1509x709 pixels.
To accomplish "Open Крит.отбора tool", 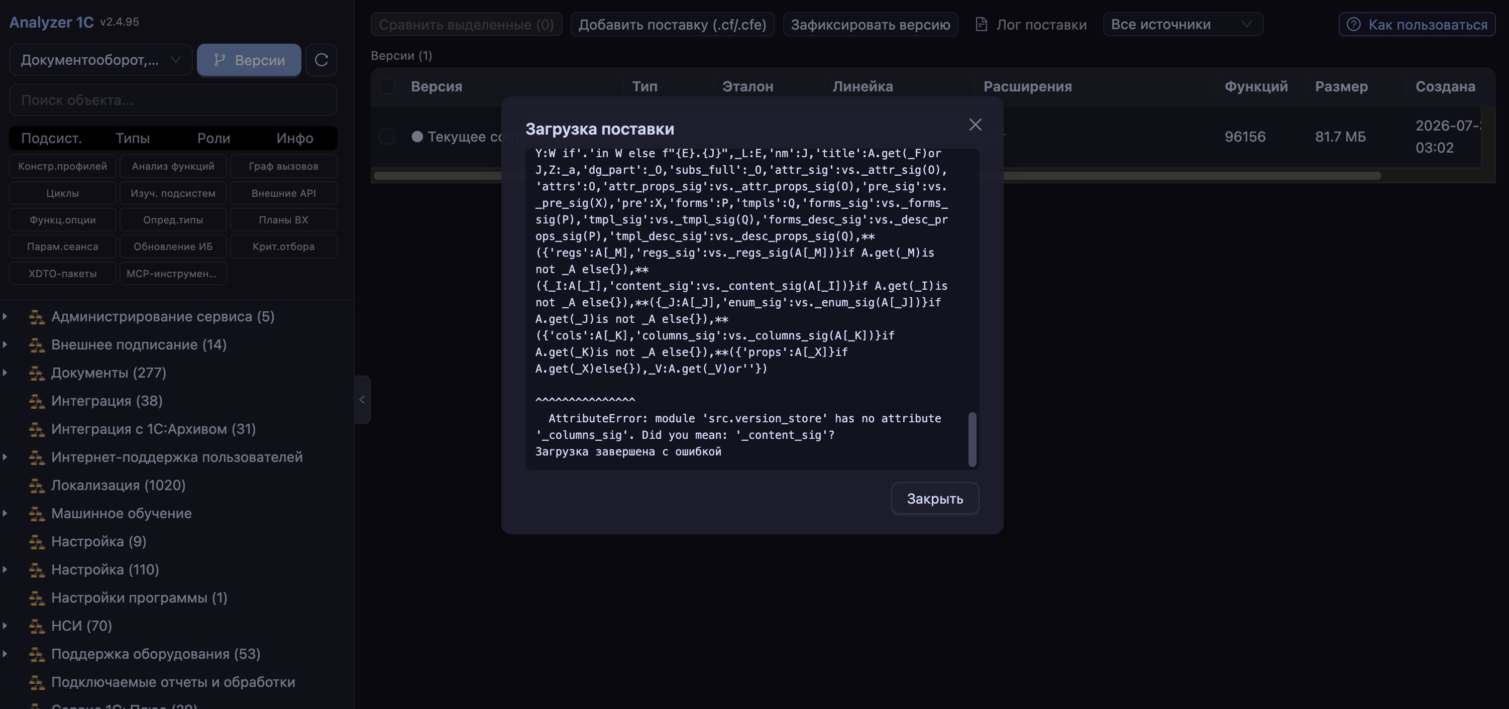I will pos(283,247).
